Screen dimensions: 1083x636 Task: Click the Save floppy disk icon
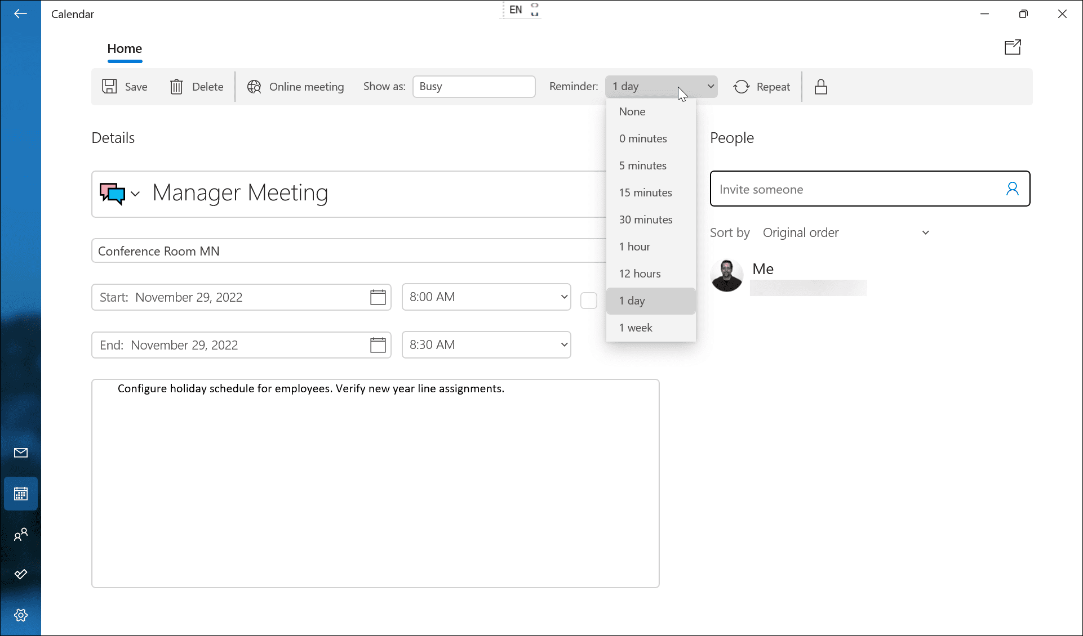(x=109, y=87)
